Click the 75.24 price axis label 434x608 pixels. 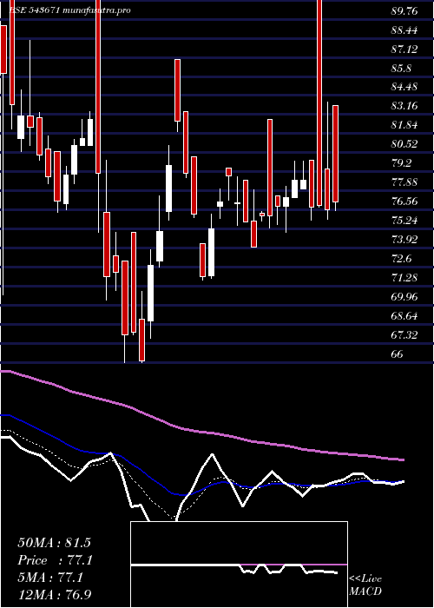(x=404, y=221)
